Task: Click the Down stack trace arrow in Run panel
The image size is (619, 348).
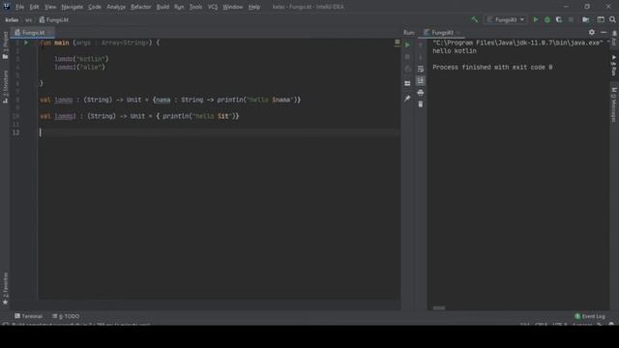Action: click(x=421, y=57)
